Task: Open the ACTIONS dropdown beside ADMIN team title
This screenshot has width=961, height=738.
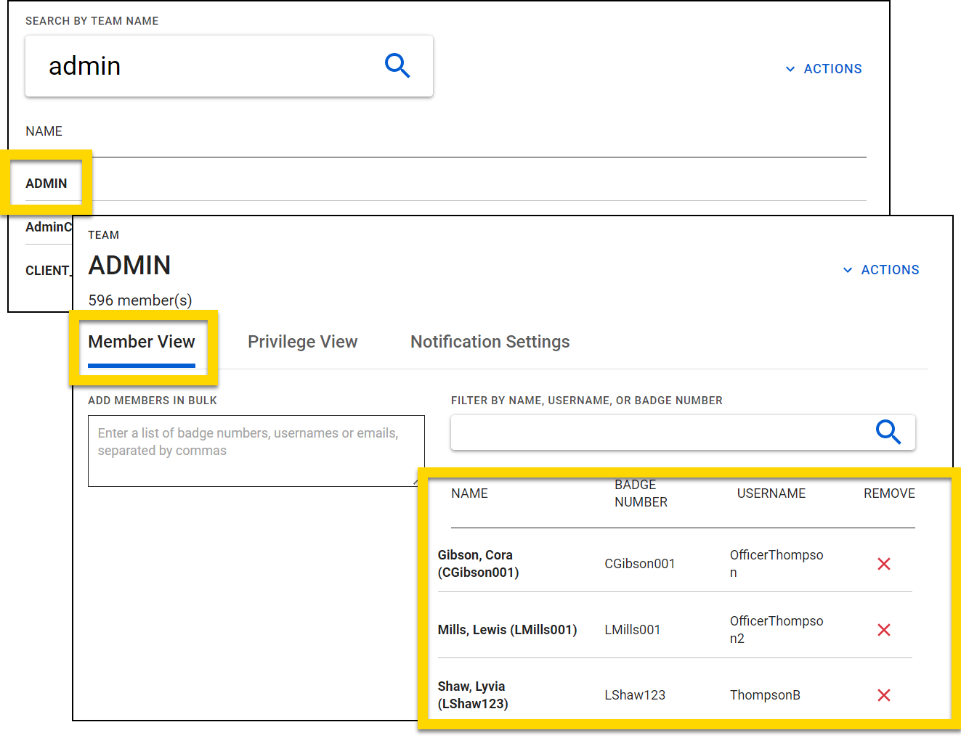Action: pyautogui.click(x=881, y=270)
